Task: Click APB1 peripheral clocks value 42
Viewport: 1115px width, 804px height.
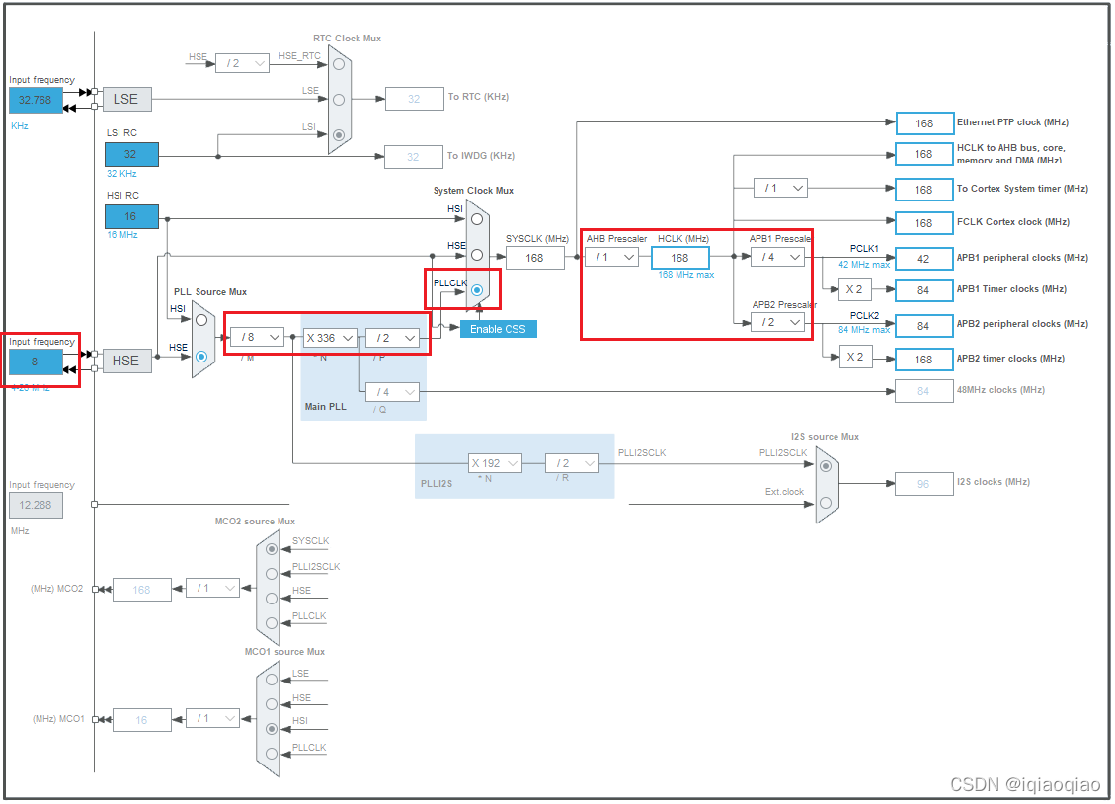Action: (x=924, y=259)
